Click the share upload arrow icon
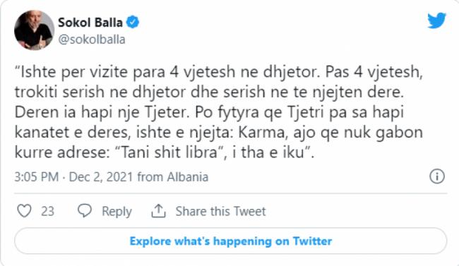Viewport: 459px width, 266px height. 158,211
